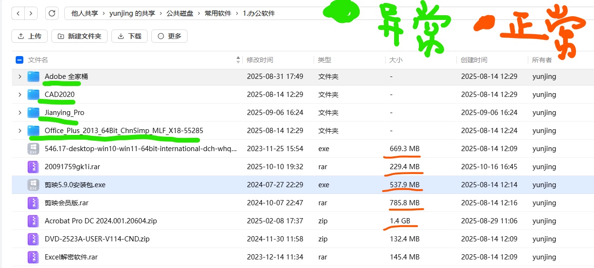This screenshot has height=268, width=594.
Task: Select the 546.17-desktop-win10-win11 exe file name
Action: point(140,149)
